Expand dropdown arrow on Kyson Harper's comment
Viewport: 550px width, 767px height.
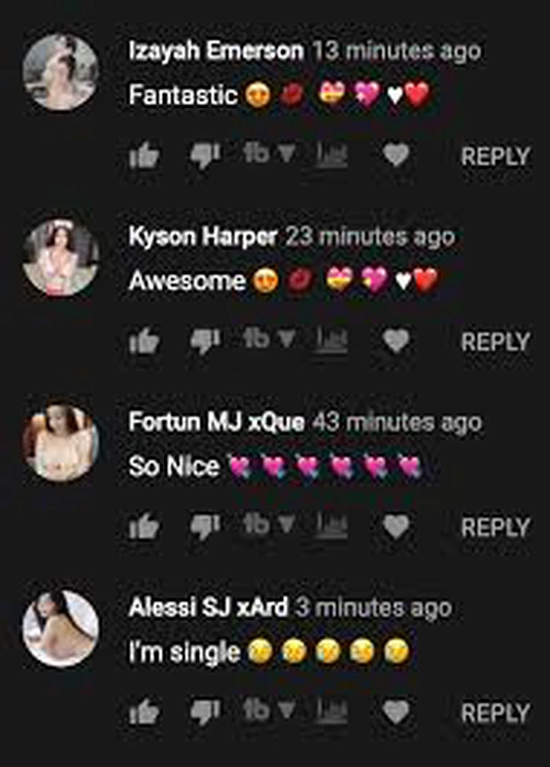point(287,339)
